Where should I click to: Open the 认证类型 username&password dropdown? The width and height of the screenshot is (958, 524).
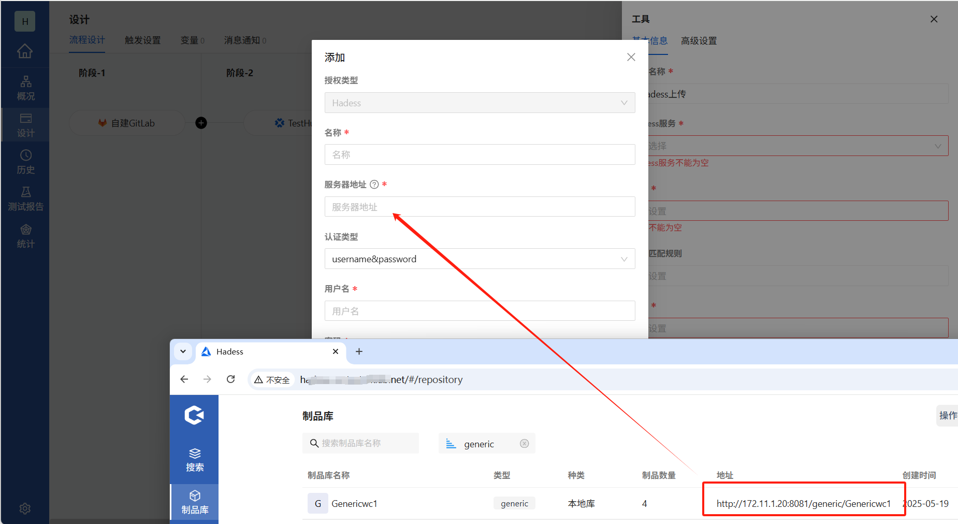pyautogui.click(x=480, y=259)
